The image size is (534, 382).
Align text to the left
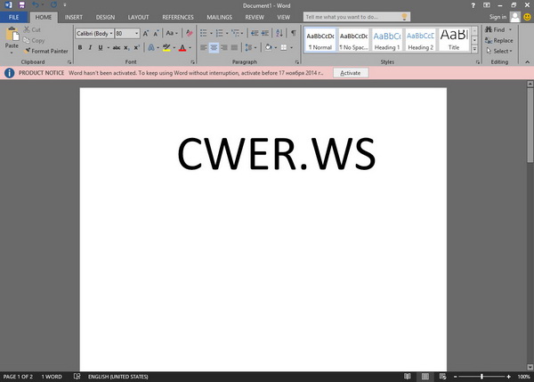pyautogui.click(x=204, y=47)
